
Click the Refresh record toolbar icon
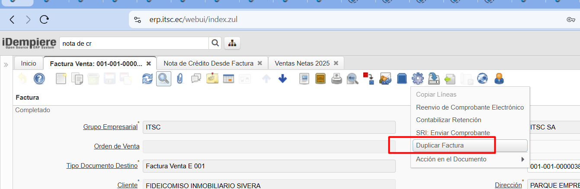click(147, 79)
